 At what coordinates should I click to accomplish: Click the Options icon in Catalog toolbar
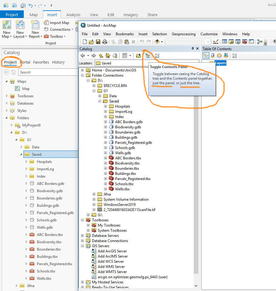click(x=157, y=55)
